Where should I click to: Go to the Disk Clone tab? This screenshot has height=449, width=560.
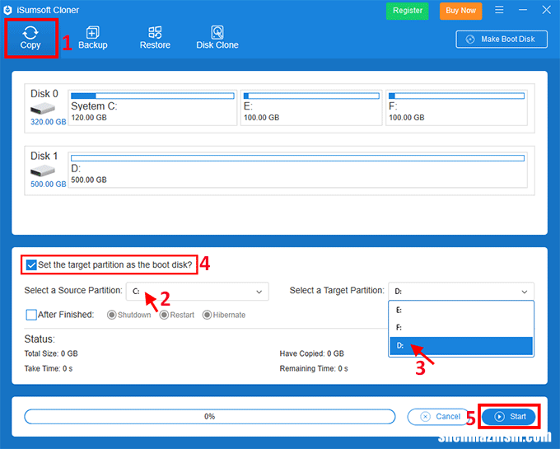pos(217,38)
